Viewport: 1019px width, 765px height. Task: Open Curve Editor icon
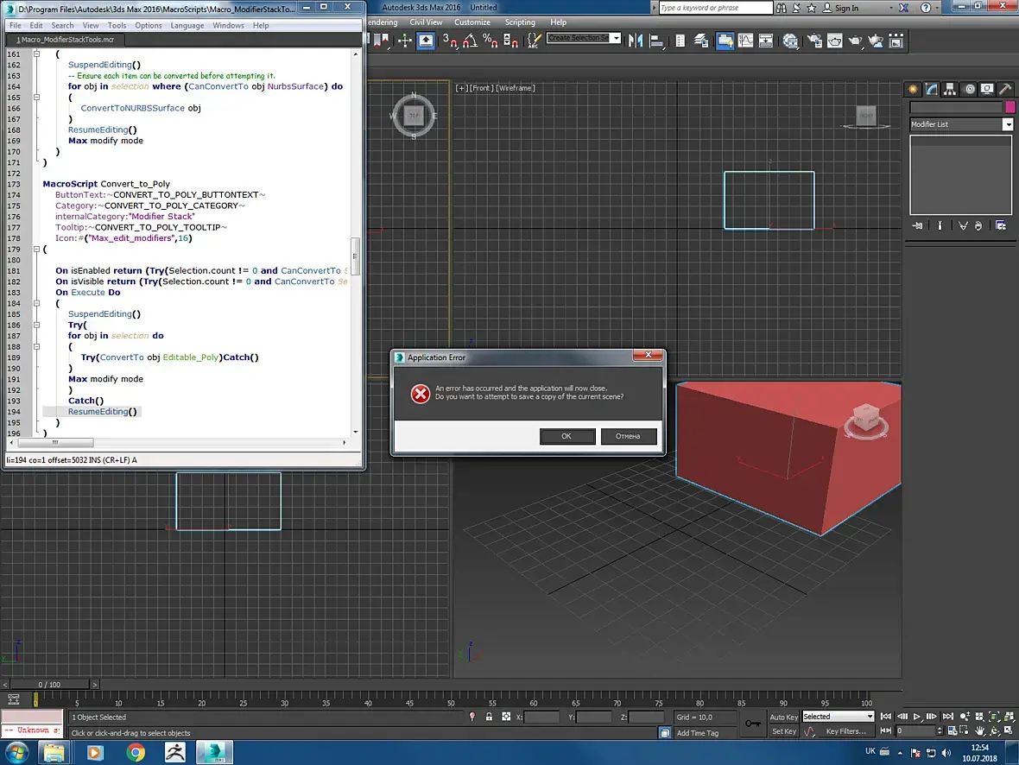pyautogui.click(x=745, y=41)
